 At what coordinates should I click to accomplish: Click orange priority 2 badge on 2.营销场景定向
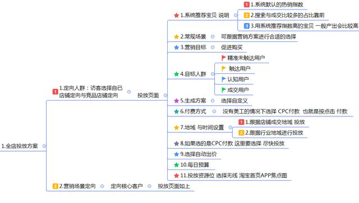click(55, 186)
